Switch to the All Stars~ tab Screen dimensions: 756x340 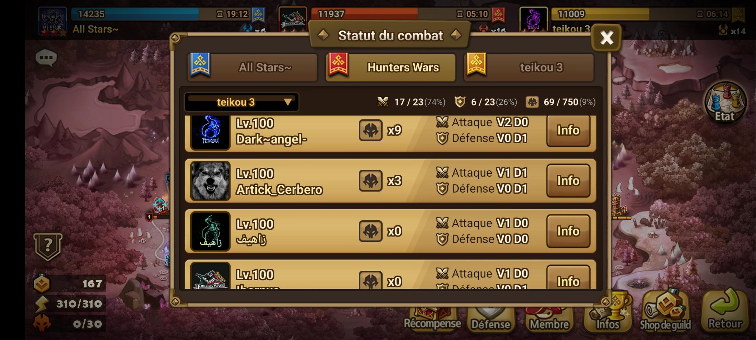(x=252, y=67)
